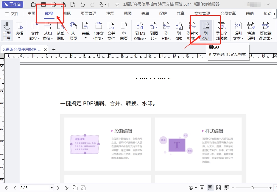Open the page number dropdown showing 2 / 5
277x192 pixels.
[x=52, y=188]
